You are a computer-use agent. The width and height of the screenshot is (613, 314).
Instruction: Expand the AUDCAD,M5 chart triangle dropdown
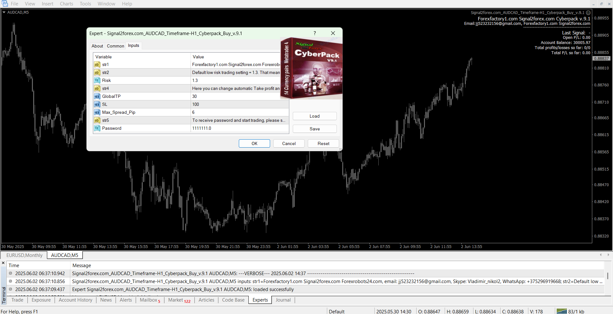[4, 12]
